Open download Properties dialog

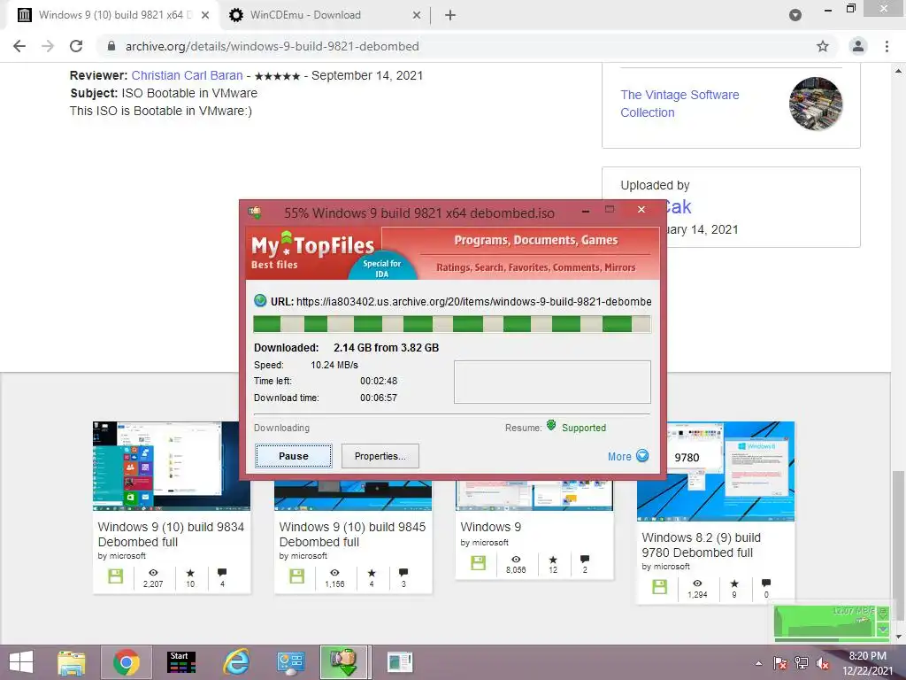(380, 456)
